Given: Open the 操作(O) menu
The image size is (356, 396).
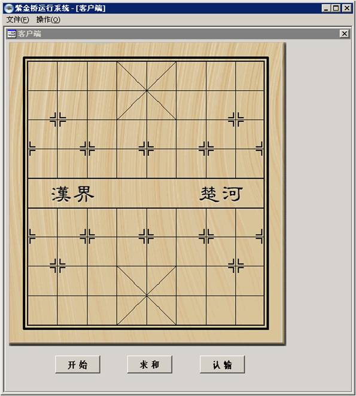Looking at the screenshot, I should [48, 20].
